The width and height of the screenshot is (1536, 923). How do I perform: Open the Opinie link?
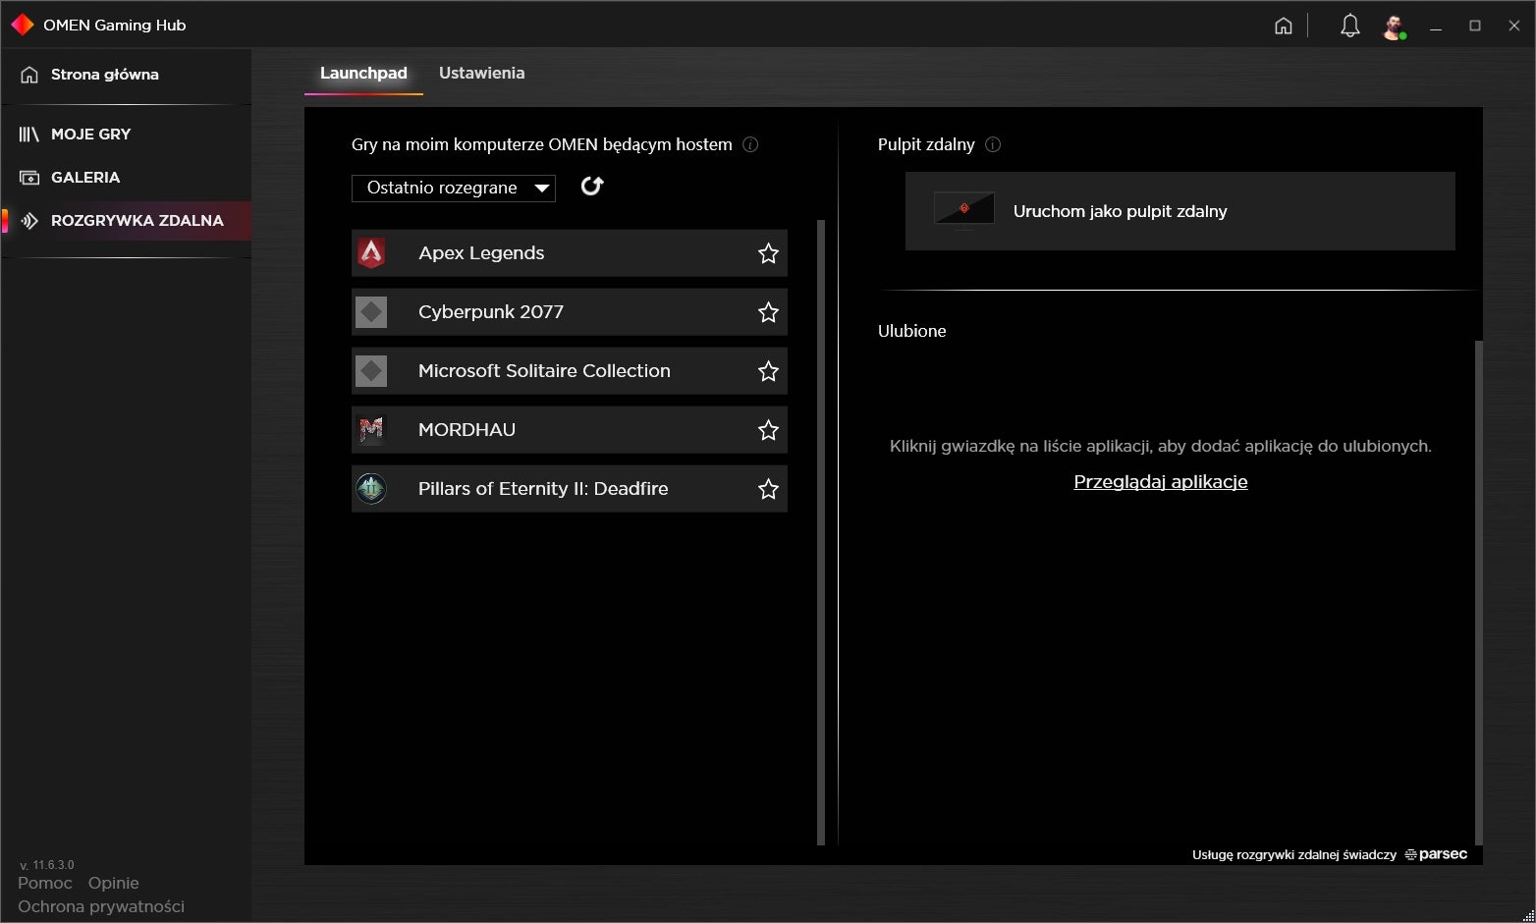click(114, 883)
